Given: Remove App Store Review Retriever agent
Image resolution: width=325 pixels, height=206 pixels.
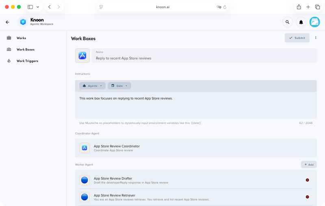Looking at the screenshot, I should (x=307, y=197).
